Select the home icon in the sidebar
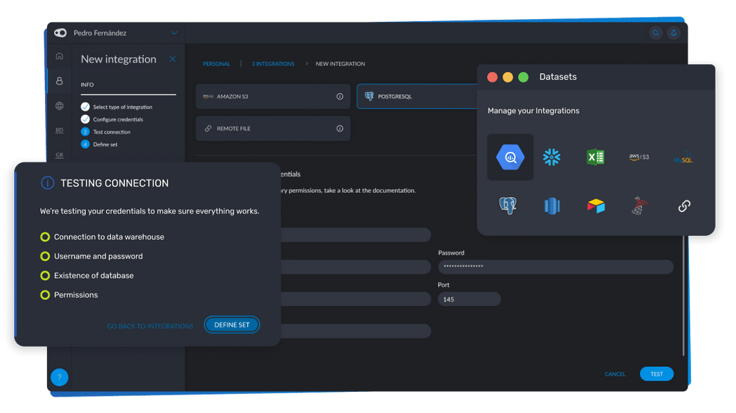Image resolution: width=736 pixels, height=413 pixels. coord(59,57)
